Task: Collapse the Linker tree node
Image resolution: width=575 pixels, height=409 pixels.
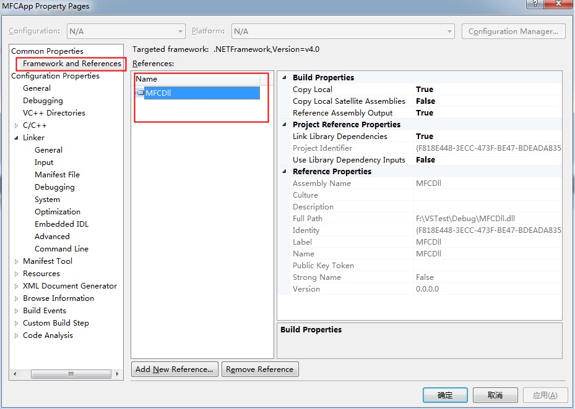Action: [16, 138]
